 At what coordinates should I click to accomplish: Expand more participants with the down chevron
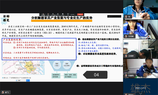[141, 94]
